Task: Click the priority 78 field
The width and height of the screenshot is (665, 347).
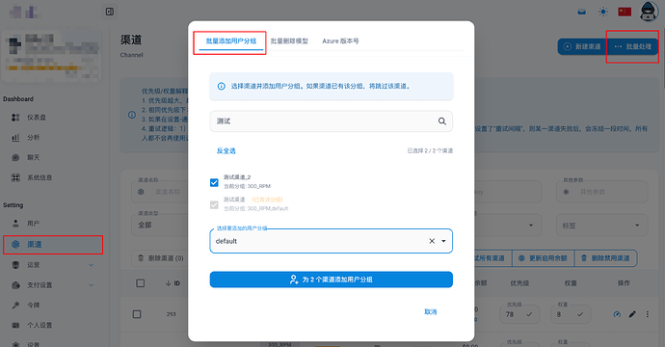Action: pos(519,314)
